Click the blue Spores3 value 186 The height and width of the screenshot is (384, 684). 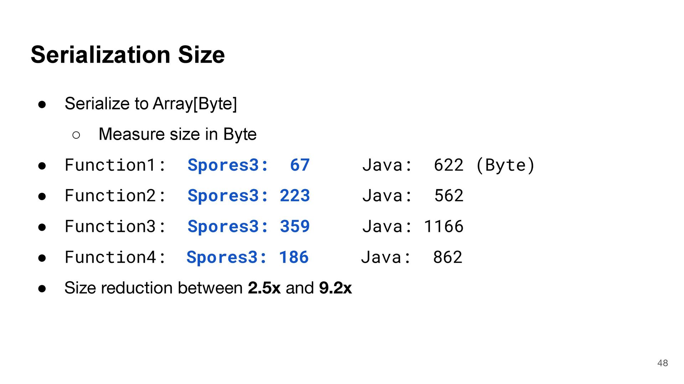pos(294,257)
